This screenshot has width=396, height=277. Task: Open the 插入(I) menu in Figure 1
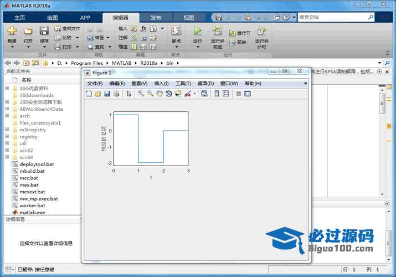[161, 83]
